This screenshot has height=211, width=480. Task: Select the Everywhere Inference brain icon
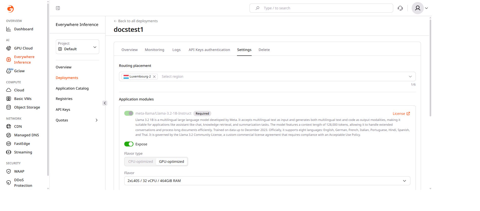coord(9,60)
